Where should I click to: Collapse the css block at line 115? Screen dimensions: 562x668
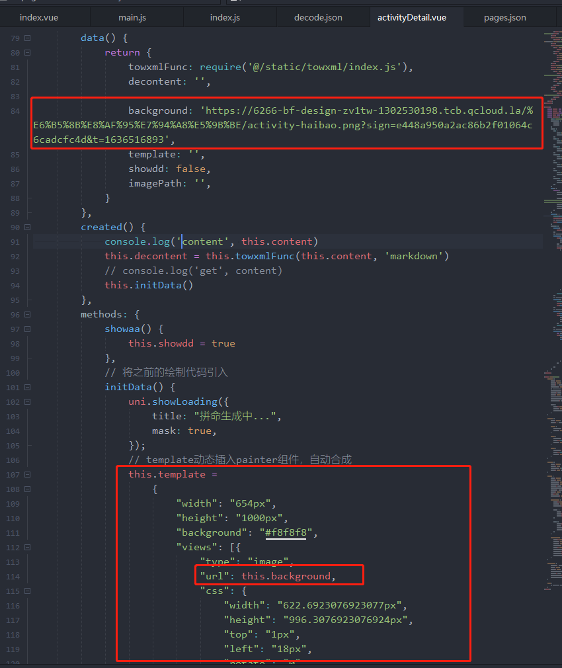[x=28, y=591]
